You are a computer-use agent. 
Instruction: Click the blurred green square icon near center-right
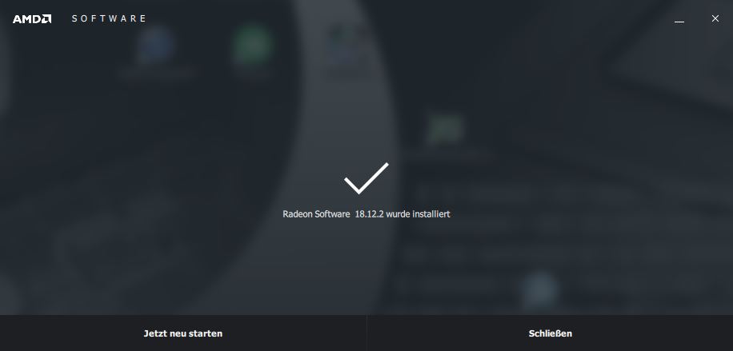(445, 128)
